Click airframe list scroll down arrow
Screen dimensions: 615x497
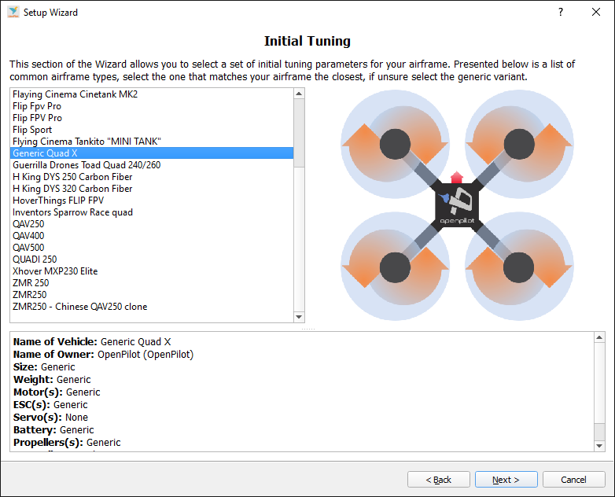[299, 317]
